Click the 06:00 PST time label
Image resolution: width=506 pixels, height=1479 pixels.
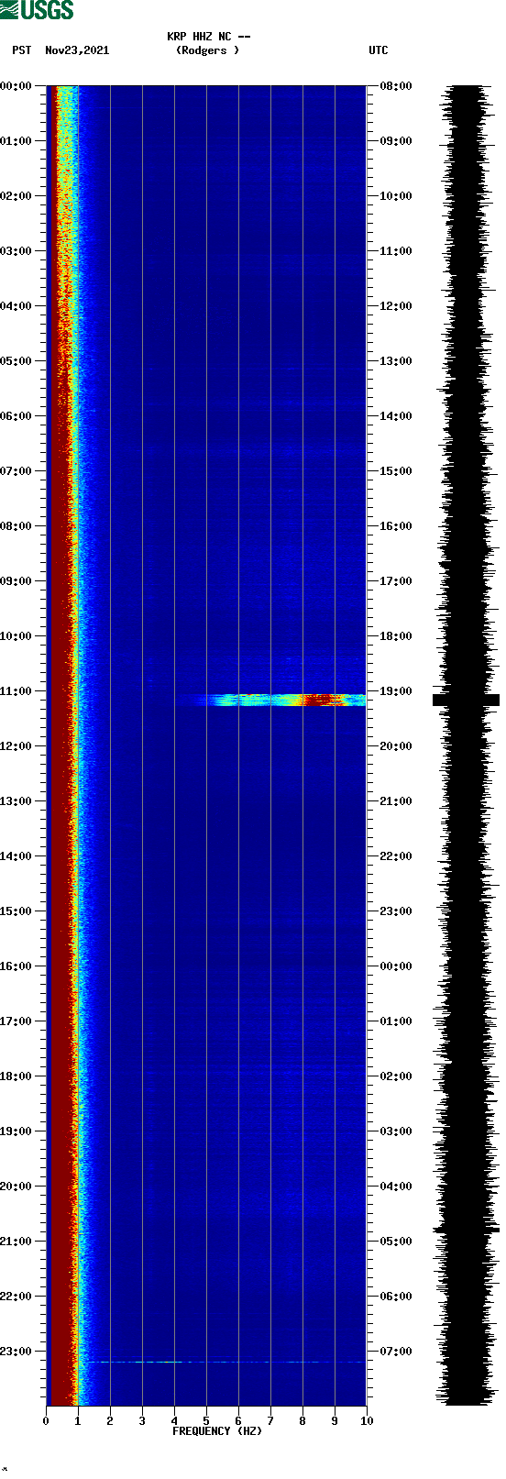click(x=16, y=416)
